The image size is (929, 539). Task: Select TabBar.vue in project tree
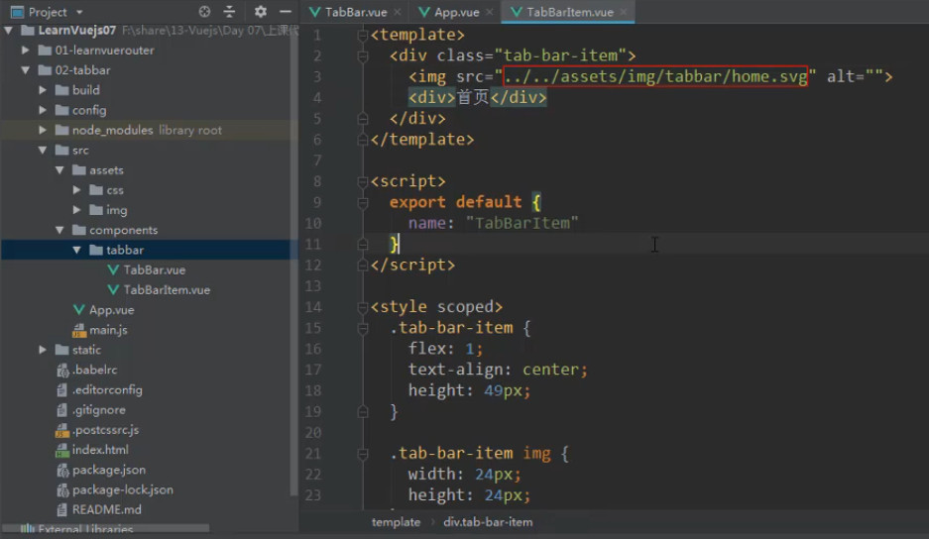[x=154, y=270]
